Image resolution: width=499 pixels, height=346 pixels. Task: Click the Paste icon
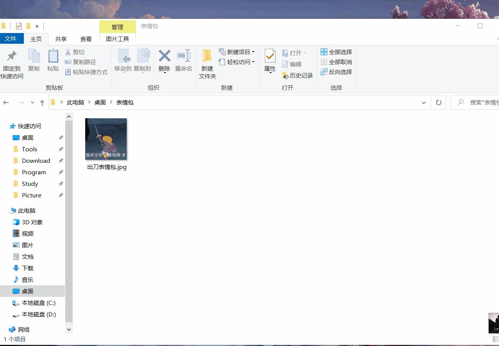point(53,61)
